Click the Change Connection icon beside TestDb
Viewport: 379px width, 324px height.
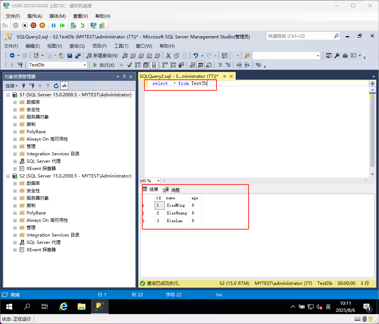pyautogui.click(x=20, y=65)
